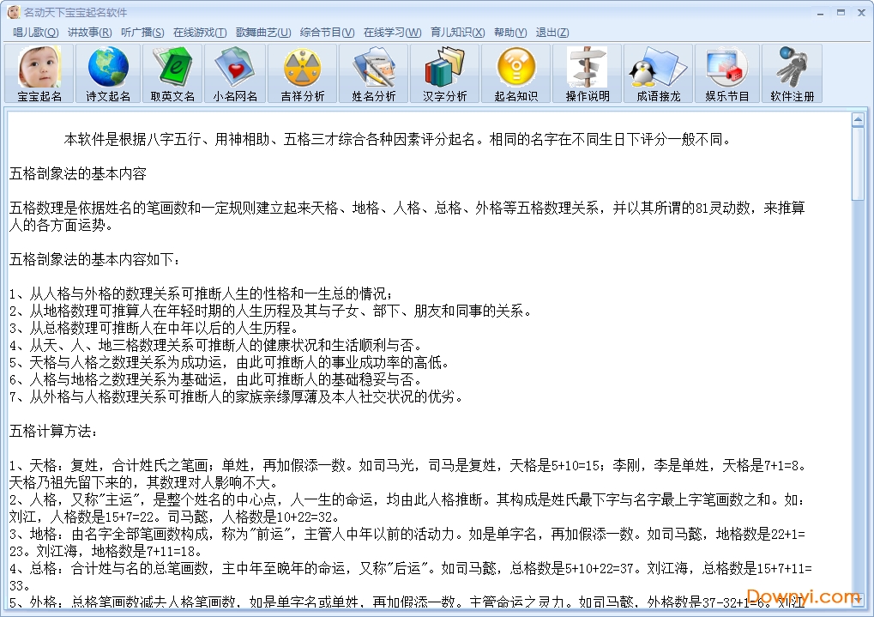874x617 pixels.
Task: Select 退出 to exit the program
Action: click(552, 33)
